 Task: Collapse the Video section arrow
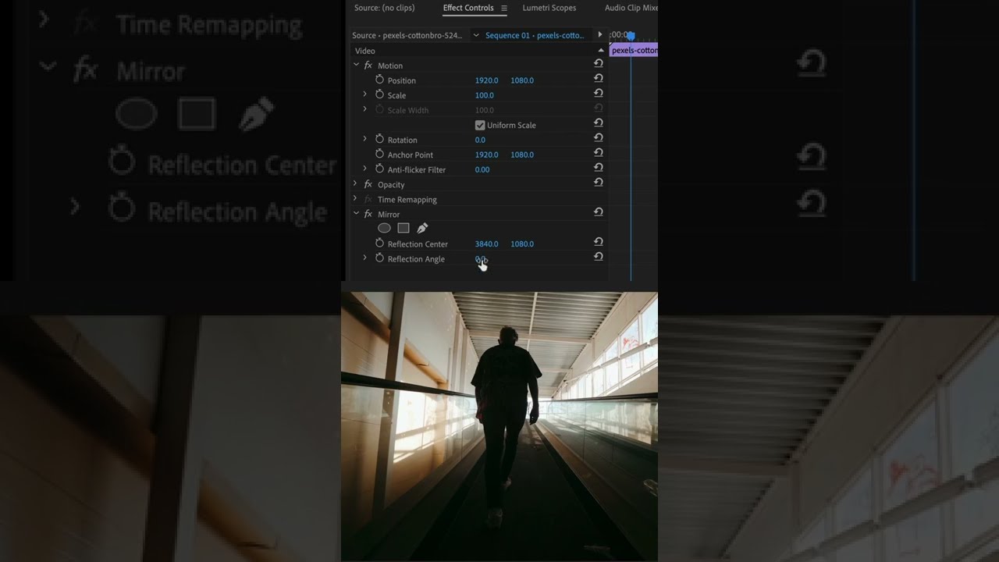[x=601, y=51]
